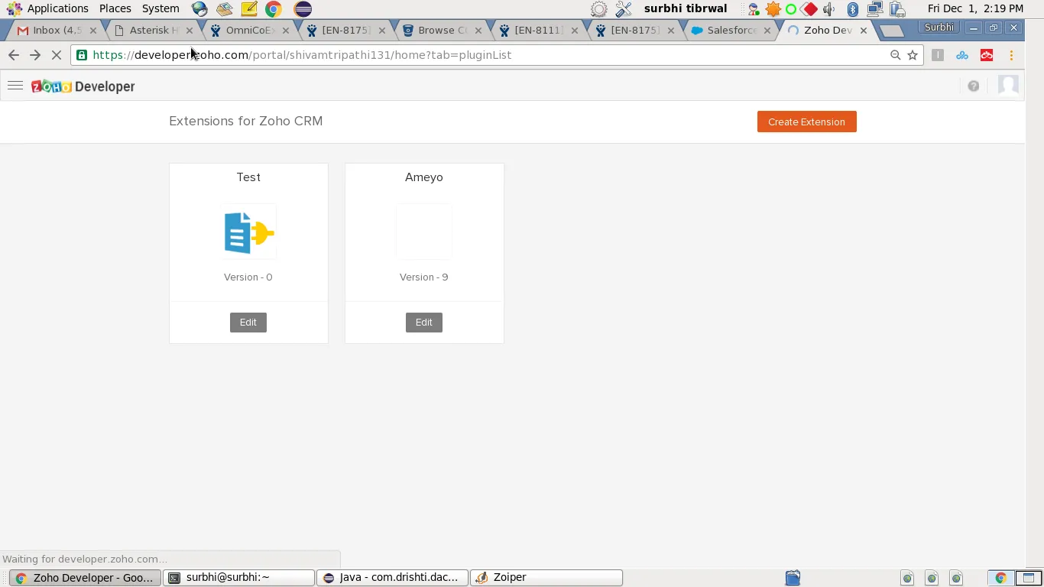
Task: Edit the Test extension
Action: pyautogui.click(x=248, y=323)
